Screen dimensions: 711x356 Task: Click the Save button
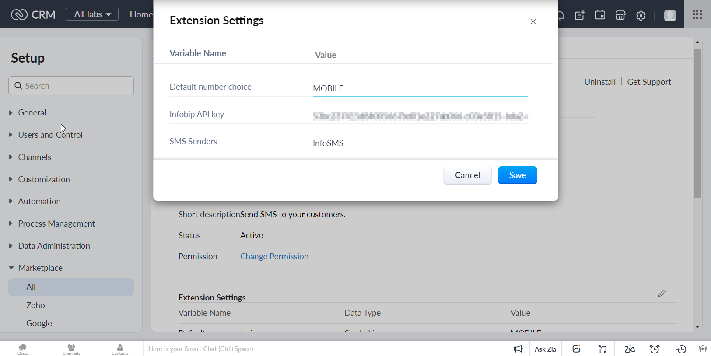coord(517,175)
